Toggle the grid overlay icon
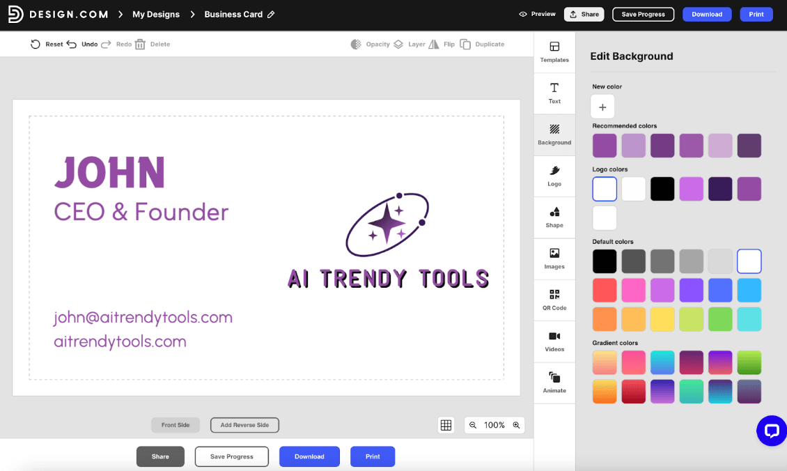This screenshot has width=787, height=471. 446,425
